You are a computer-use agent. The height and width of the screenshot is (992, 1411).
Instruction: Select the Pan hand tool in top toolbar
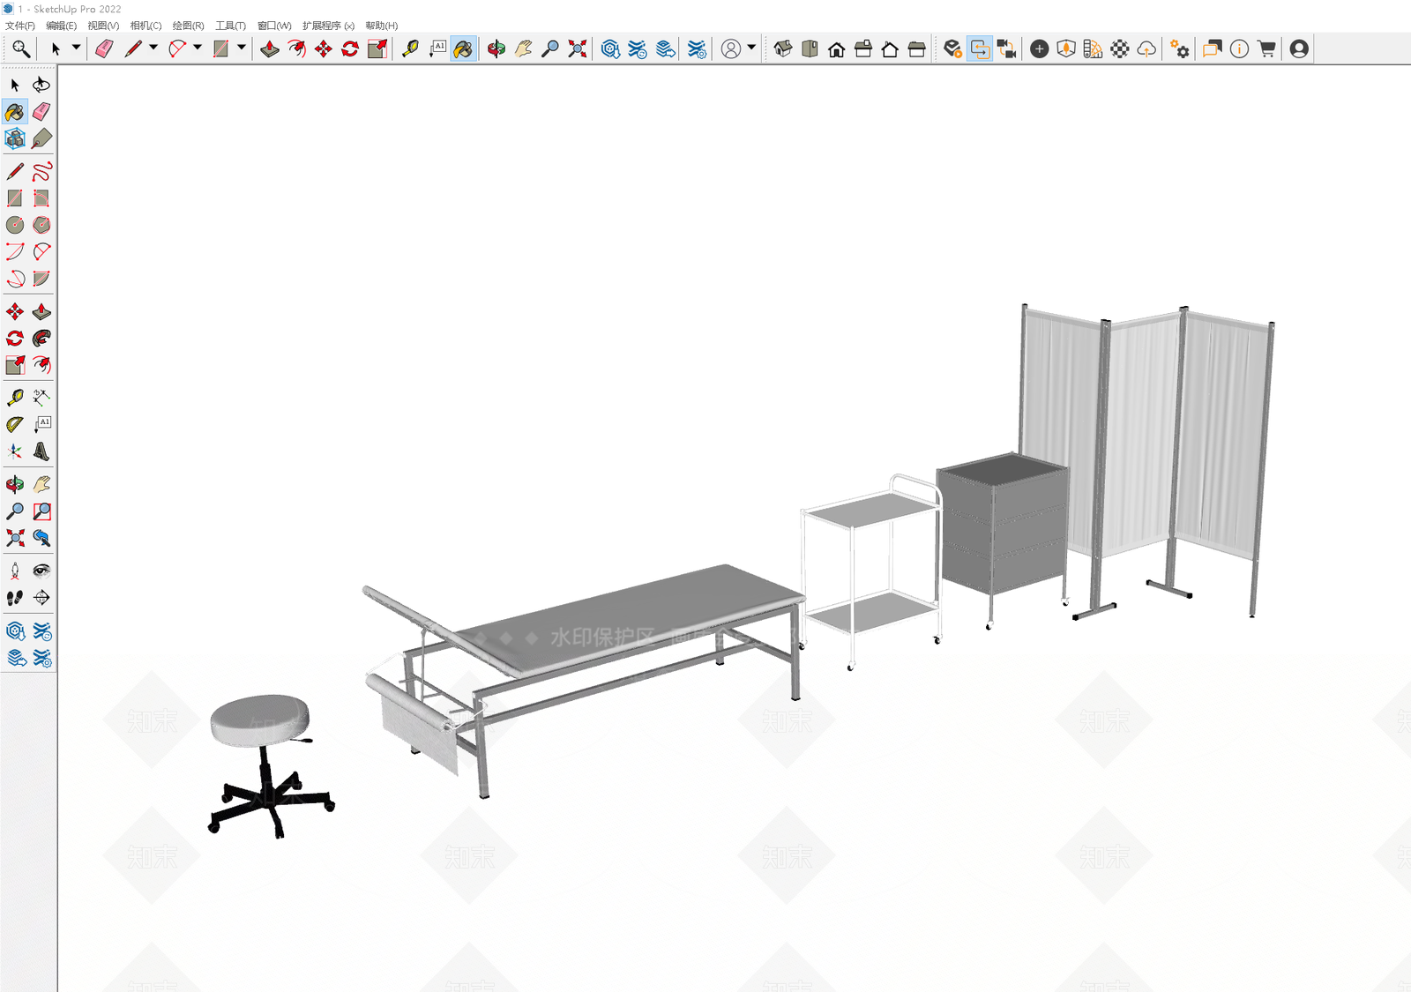pos(524,48)
